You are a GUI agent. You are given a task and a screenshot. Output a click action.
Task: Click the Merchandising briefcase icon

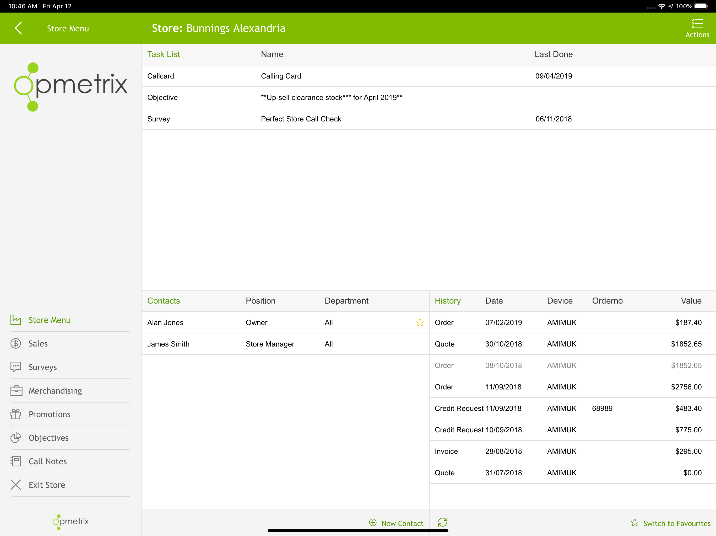coord(16,390)
